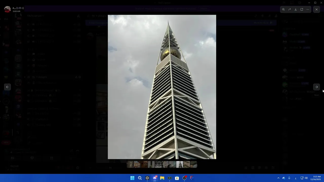Open File Explorer from the taskbar

point(162,178)
